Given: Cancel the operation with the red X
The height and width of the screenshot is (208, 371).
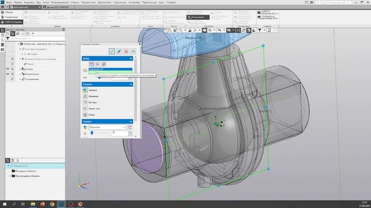Looking at the screenshot, I should click(126, 51).
